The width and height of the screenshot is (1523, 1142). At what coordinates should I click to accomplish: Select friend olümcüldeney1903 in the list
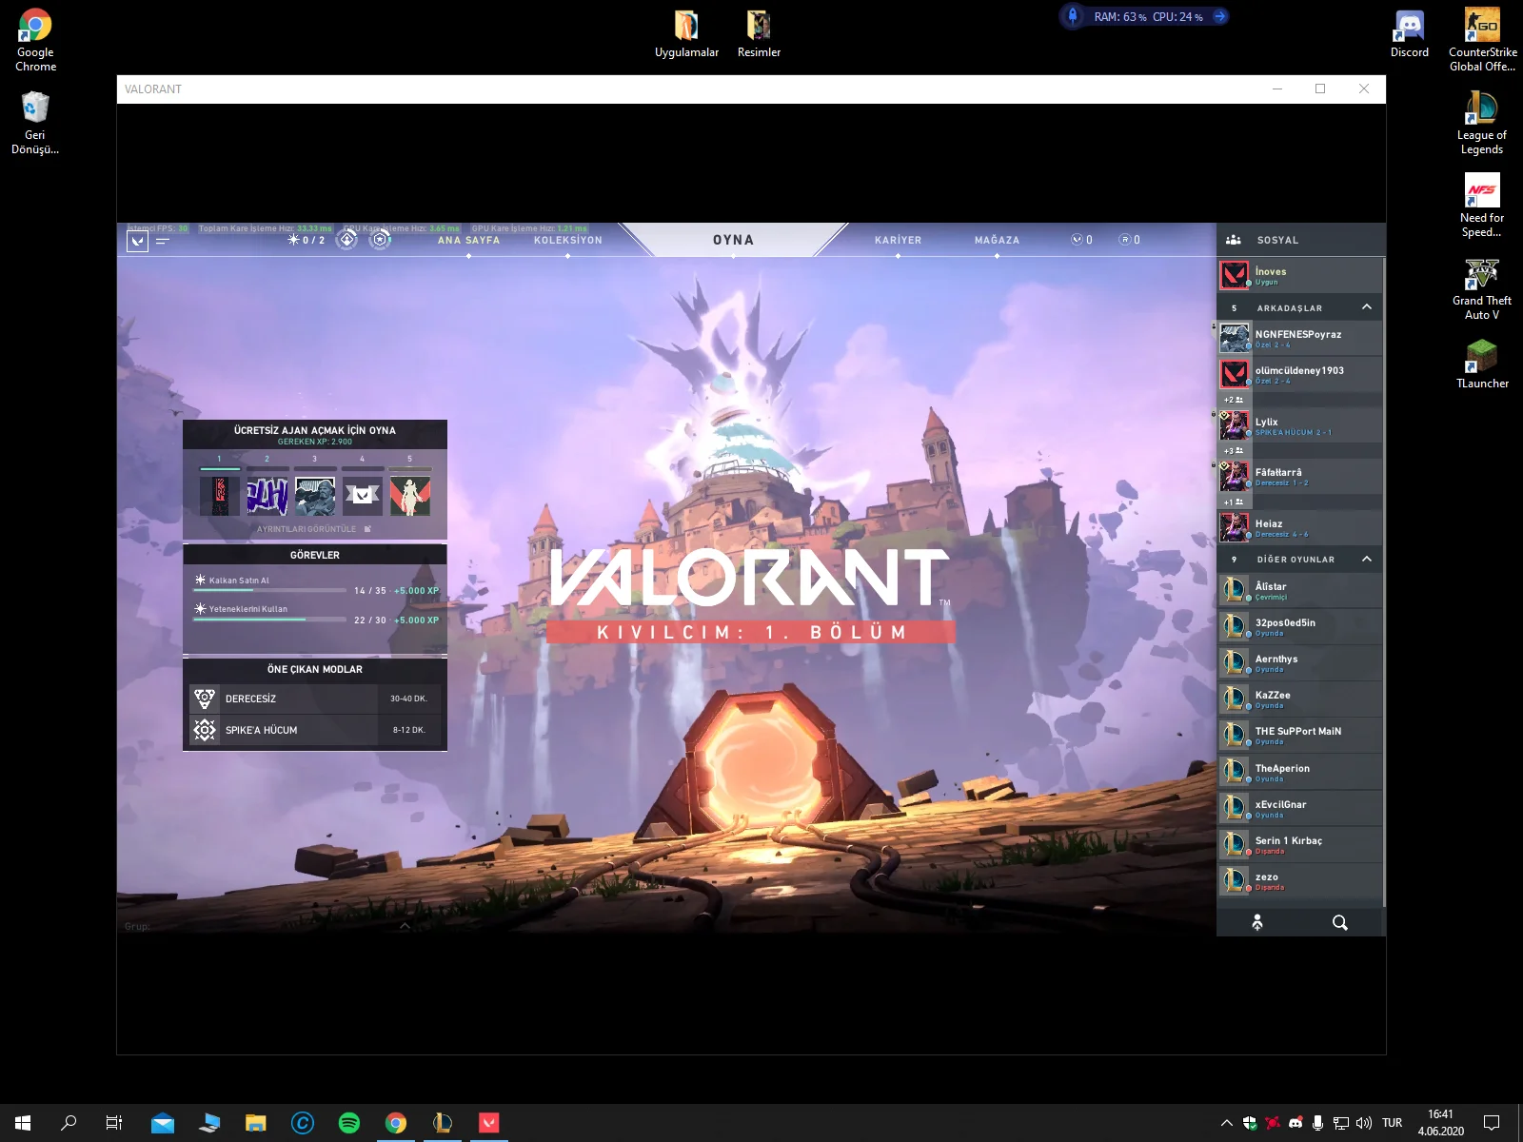(1299, 374)
